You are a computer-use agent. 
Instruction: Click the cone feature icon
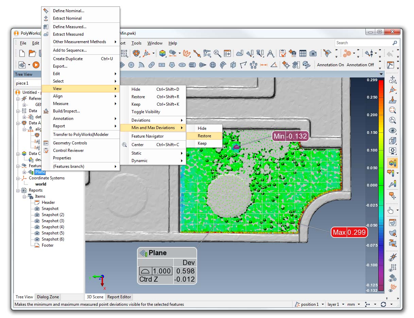click(x=203, y=65)
